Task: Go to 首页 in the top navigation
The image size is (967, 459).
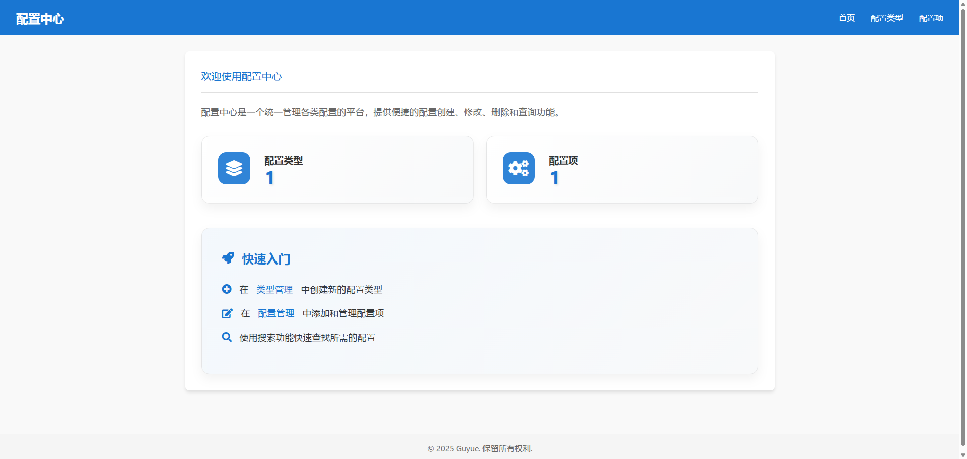Action: pos(846,18)
